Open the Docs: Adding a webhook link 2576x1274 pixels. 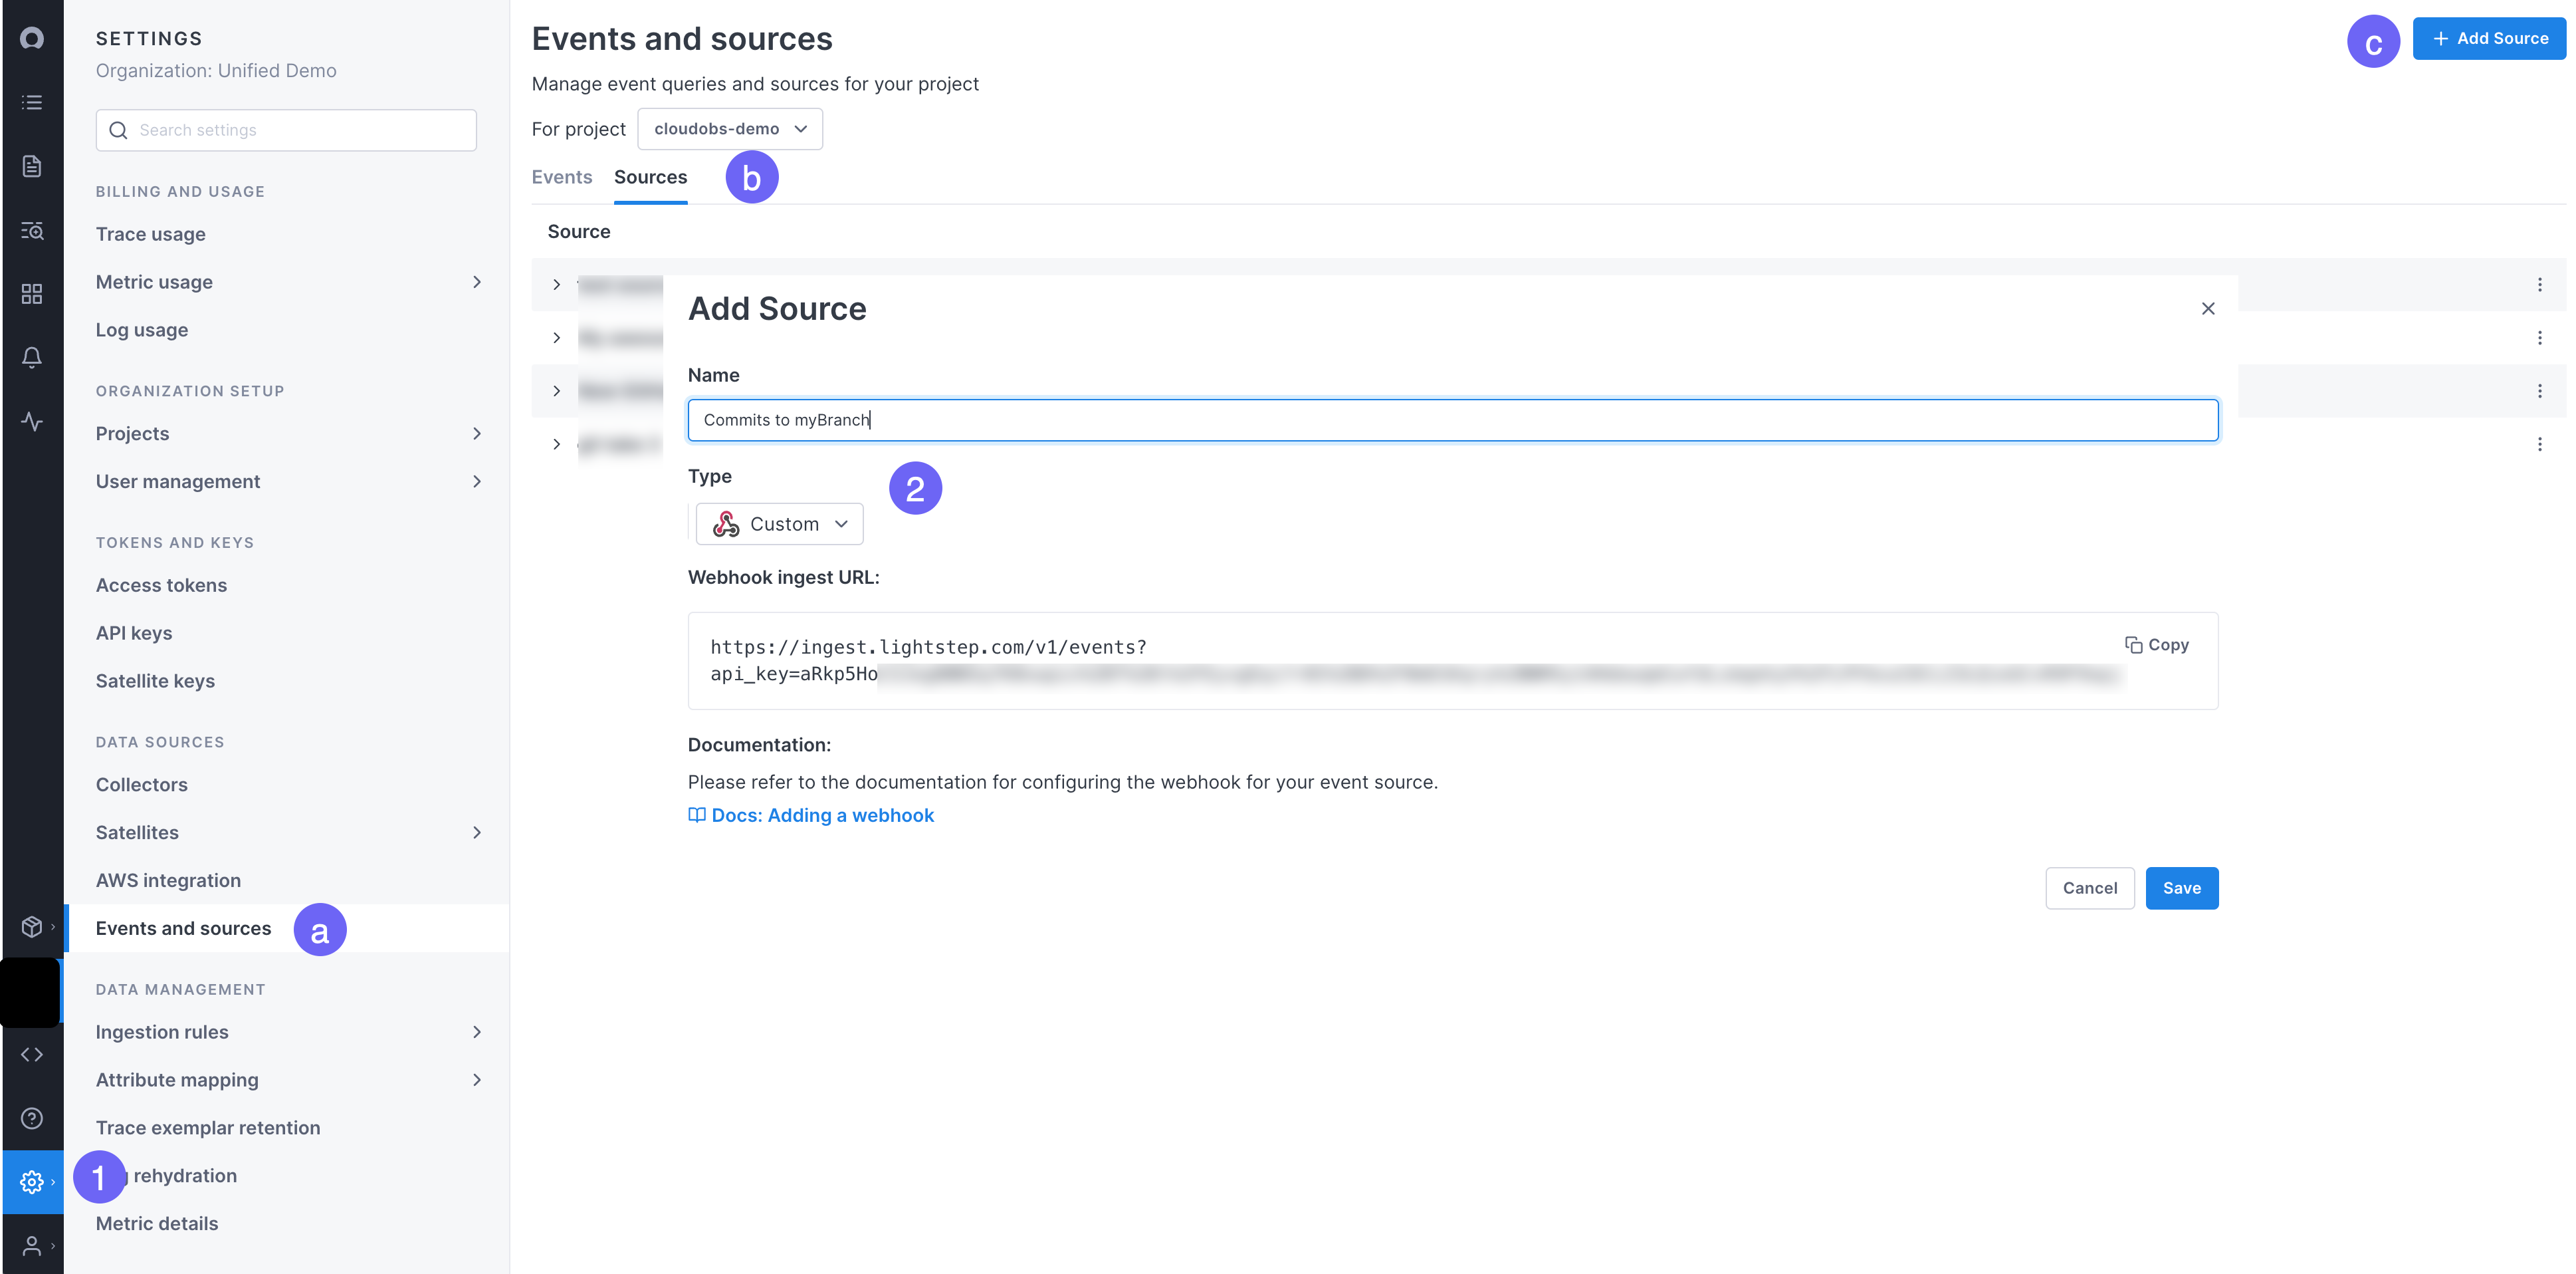pos(822,815)
